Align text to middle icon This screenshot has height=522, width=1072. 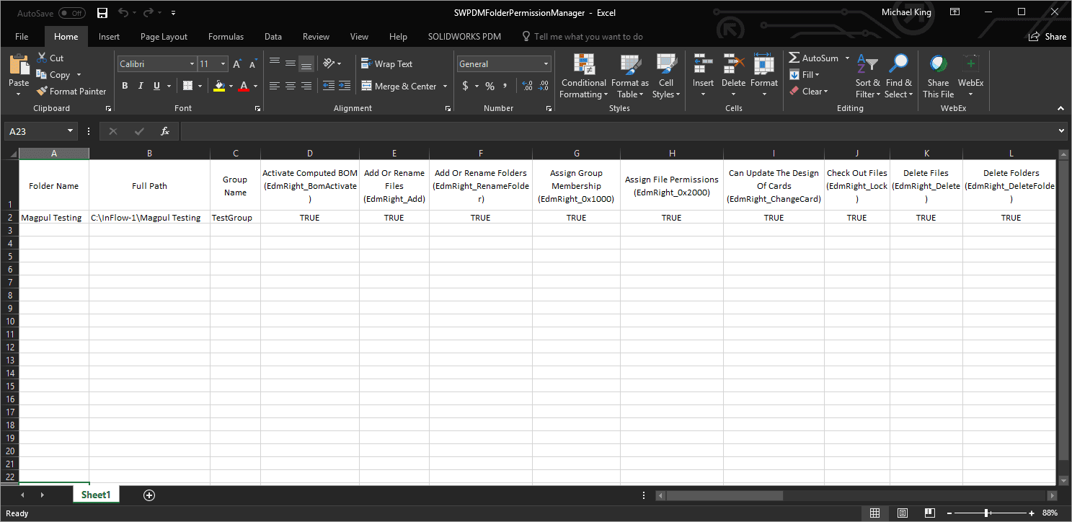point(291,64)
